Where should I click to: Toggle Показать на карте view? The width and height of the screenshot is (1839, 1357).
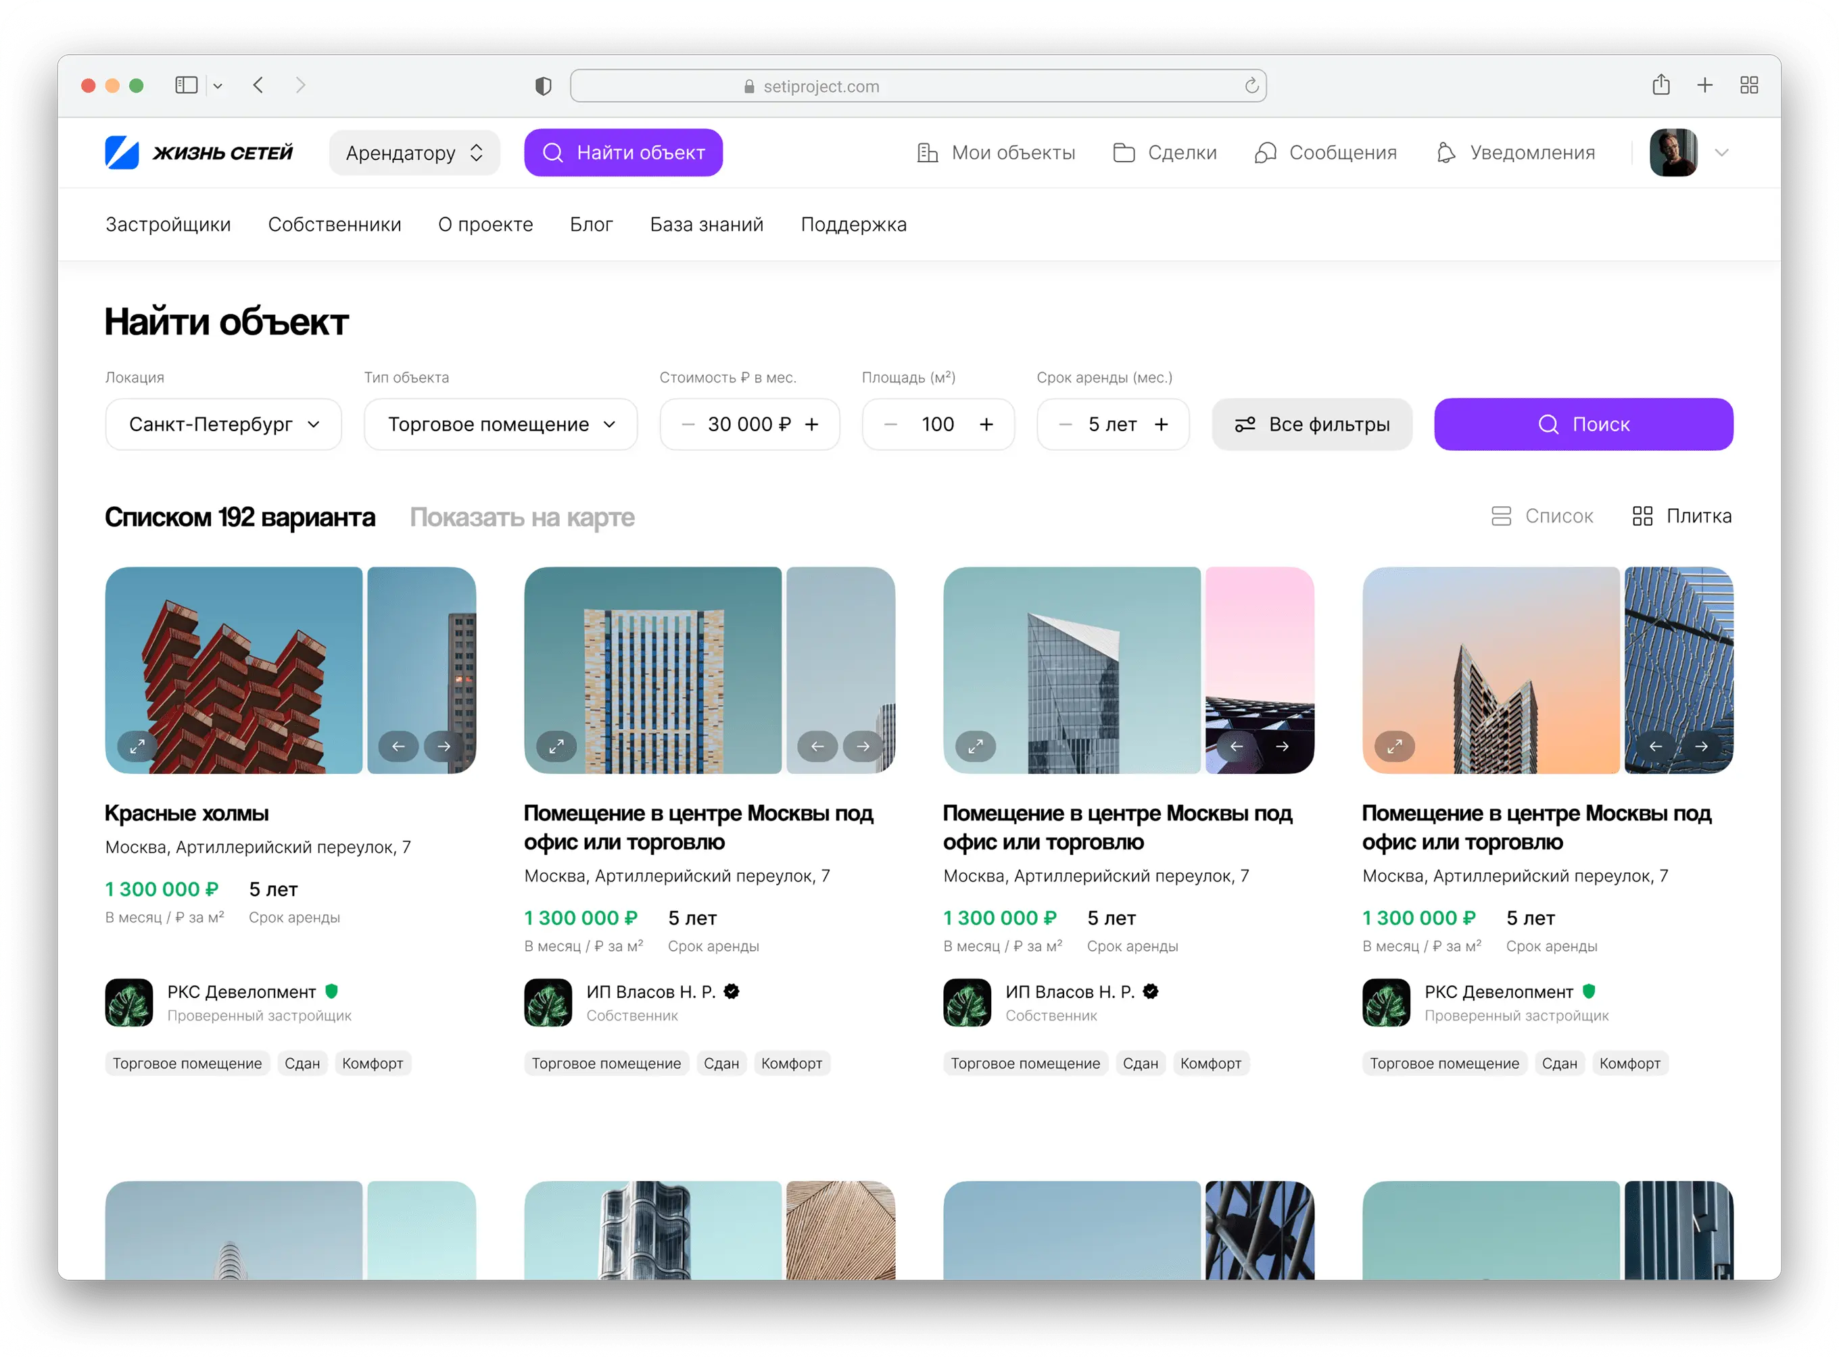pyautogui.click(x=522, y=518)
